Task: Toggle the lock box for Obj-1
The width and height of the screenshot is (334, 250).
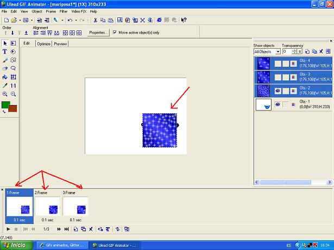Action: click(x=286, y=105)
